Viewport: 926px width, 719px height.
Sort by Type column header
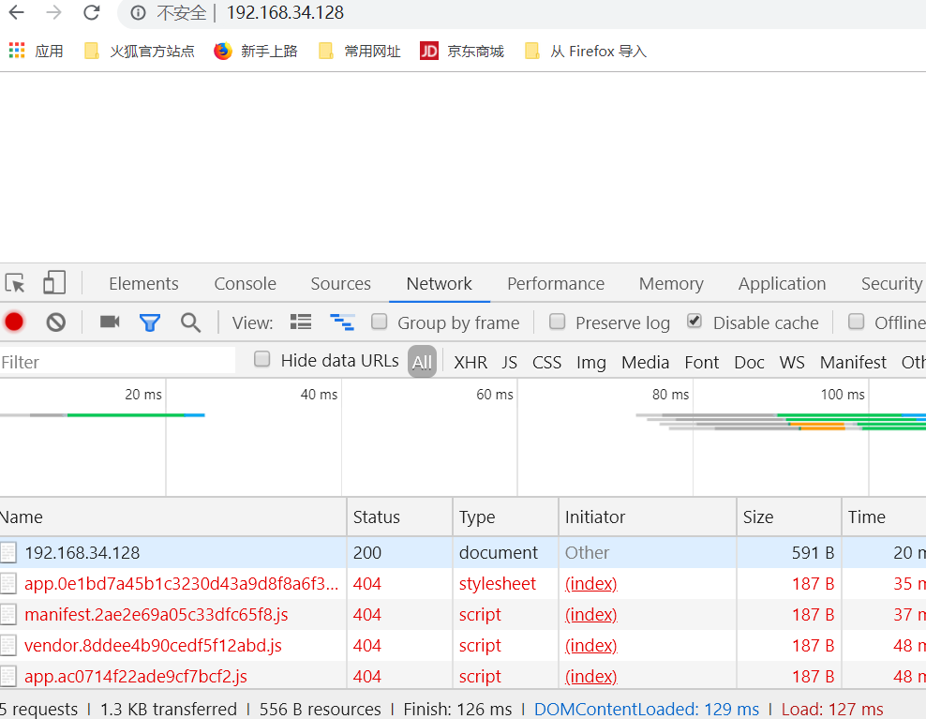coord(505,517)
